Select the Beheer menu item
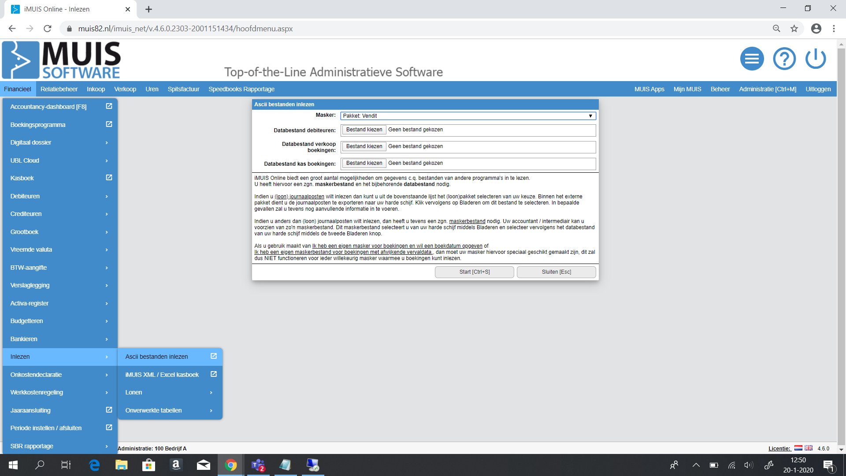This screenshot has width=846, height=476. 720,89
